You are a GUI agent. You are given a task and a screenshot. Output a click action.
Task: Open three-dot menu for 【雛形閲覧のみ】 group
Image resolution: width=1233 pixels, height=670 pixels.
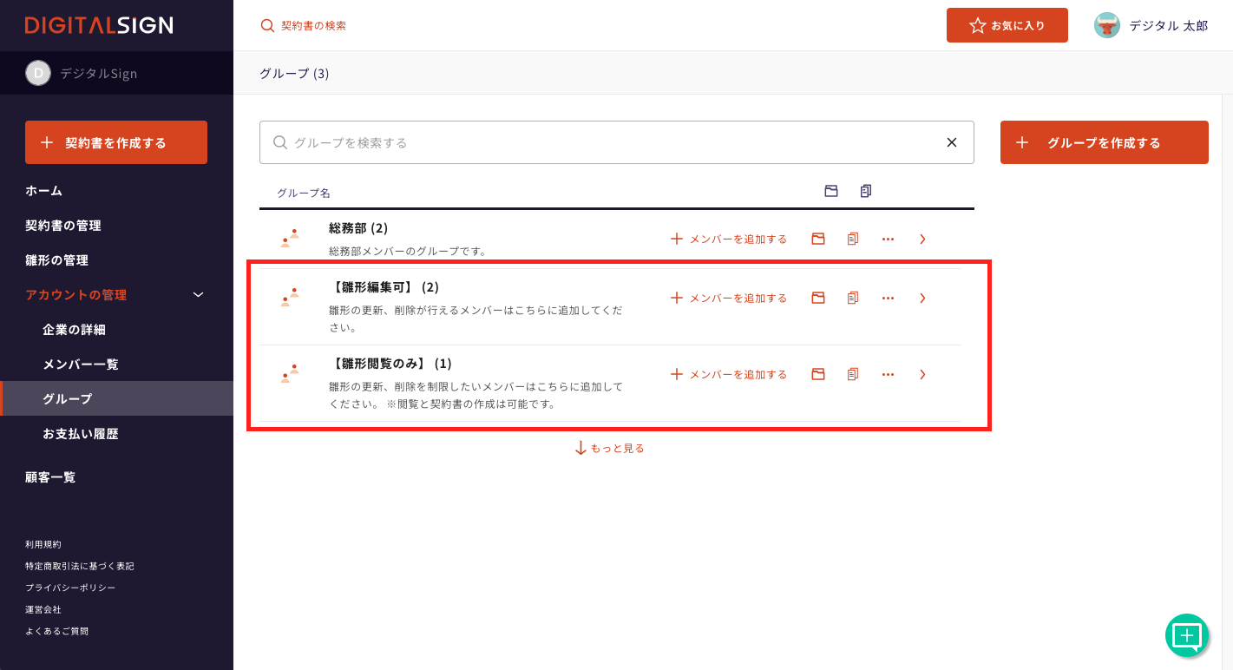pyautogui.click(x=888, y=374)
